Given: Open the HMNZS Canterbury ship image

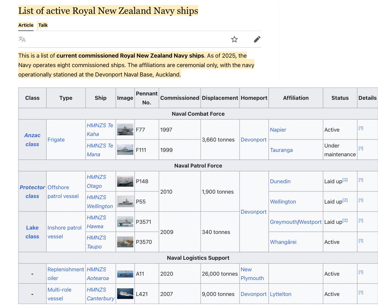Looking at the screenshot, I should pyautogui.click(x=125, y=293).
